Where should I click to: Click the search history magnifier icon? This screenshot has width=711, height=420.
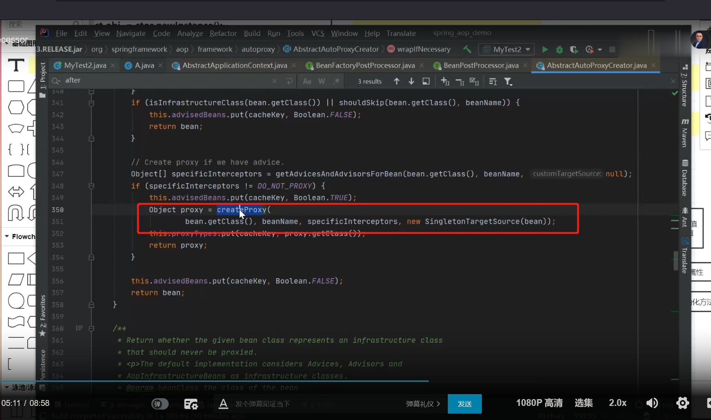pos(56,81)
